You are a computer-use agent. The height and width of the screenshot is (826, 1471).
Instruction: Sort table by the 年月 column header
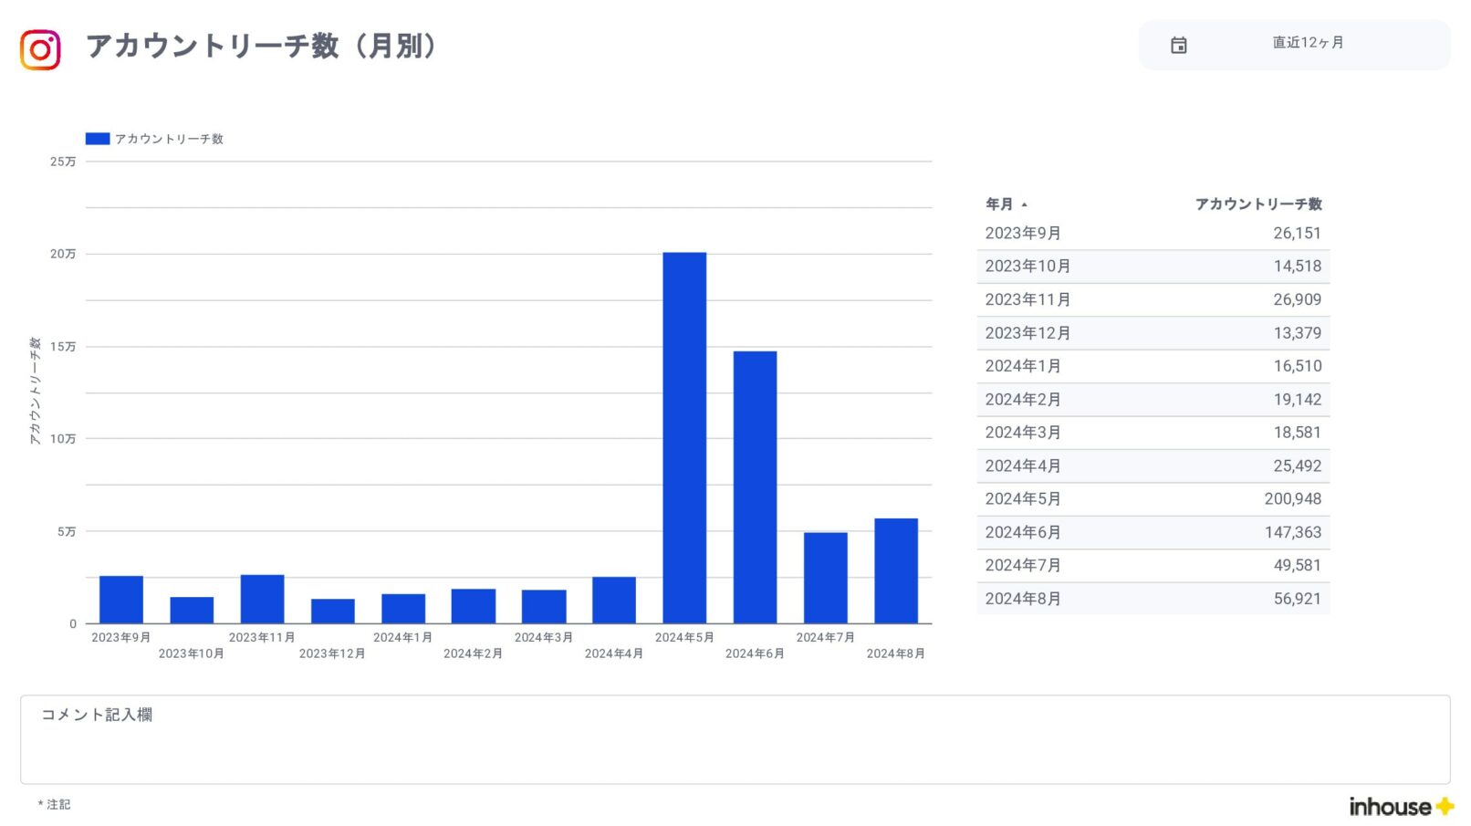pyautogui.click(x=998, y=204)
